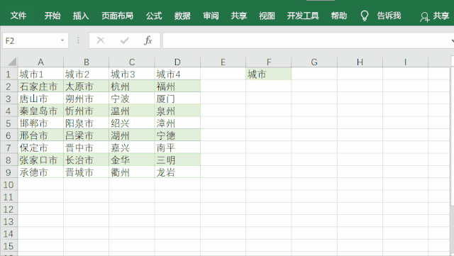Select the cell 龙岩

(177, 172)
